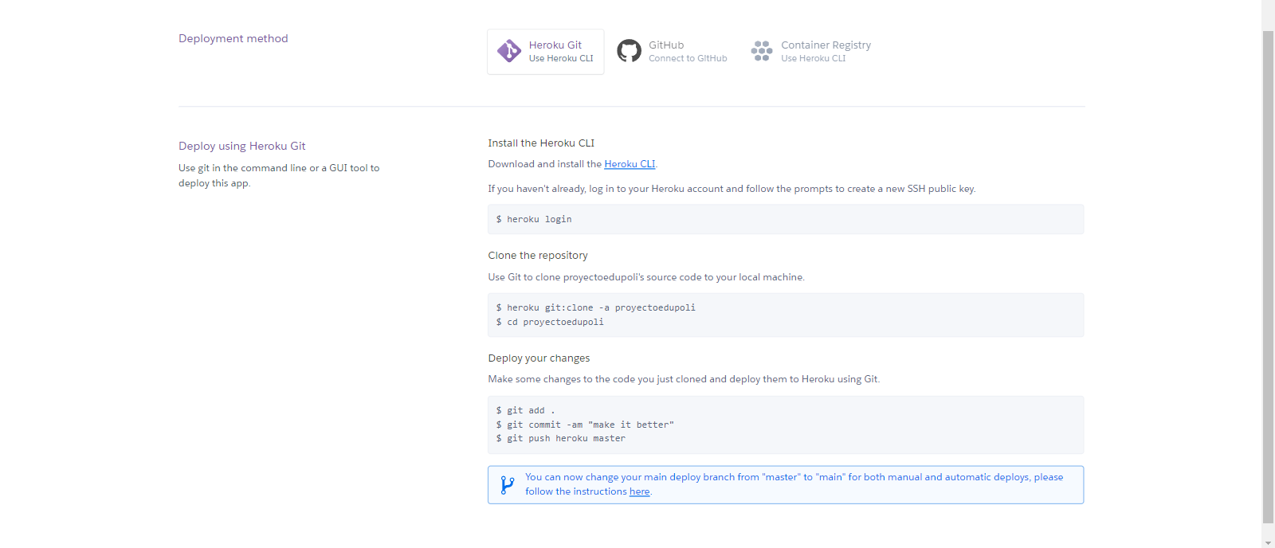Select the GitHub deployment method label
Viewport: 1275px width, 548px height.
[666, 45]
